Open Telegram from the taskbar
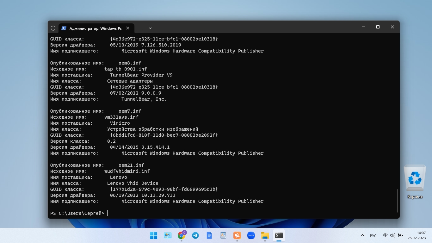 pos(195,235)
